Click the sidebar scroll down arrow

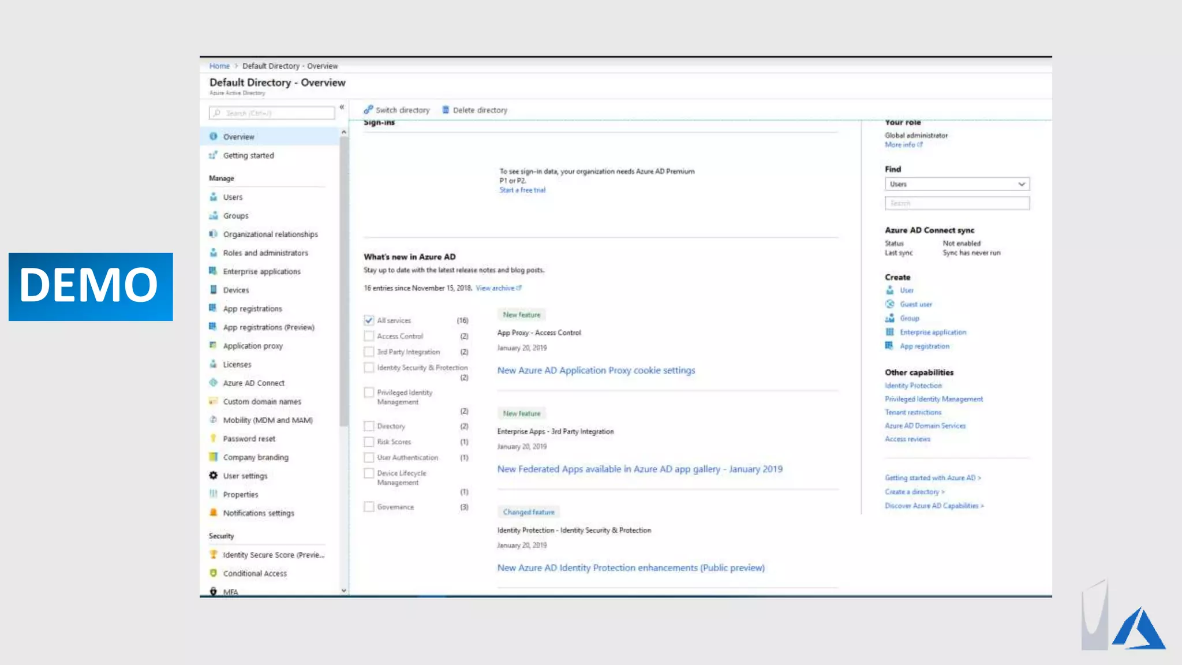(344, 590)
